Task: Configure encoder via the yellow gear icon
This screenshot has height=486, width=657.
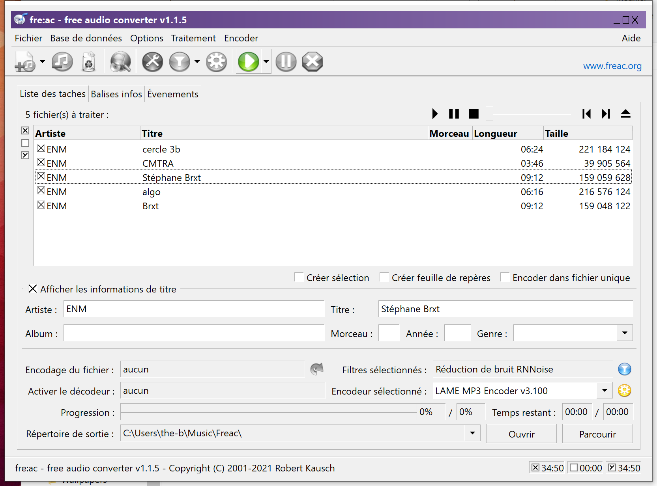Action: (x=624, y=391)
